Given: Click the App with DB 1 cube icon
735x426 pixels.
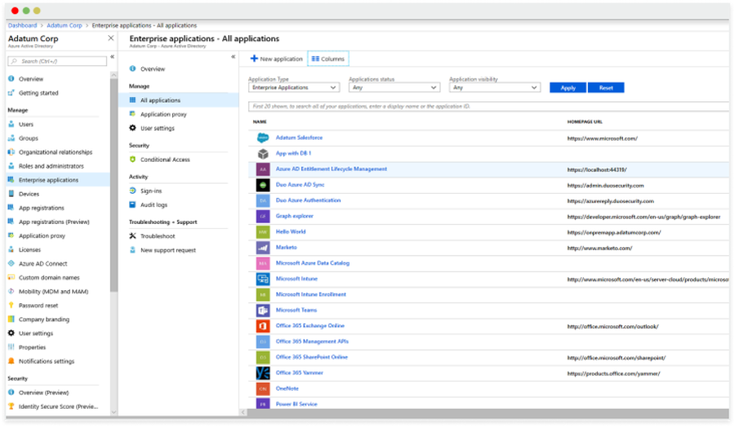Looking at the screenshot, I should (263, 154).
